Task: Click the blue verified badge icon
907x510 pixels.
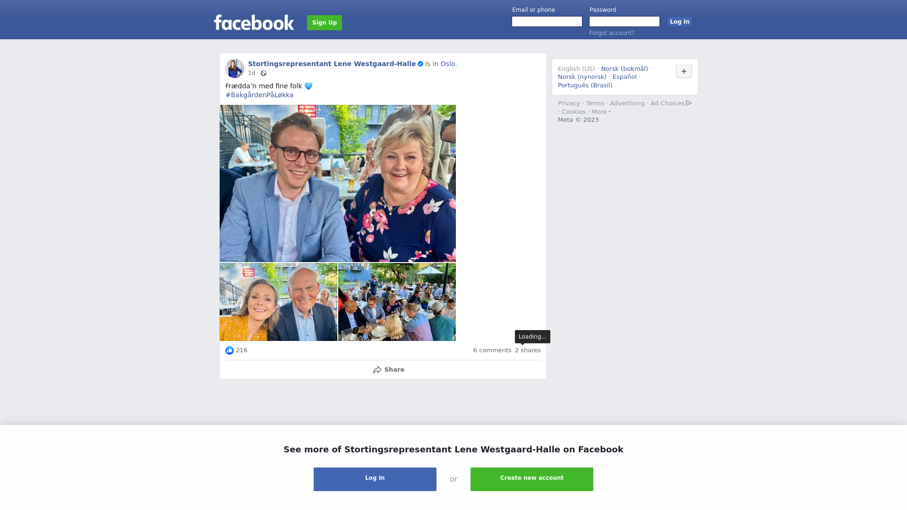Action: (420, 64)
